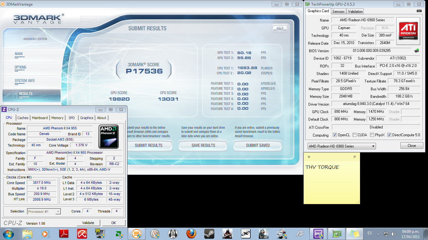Show hidden system tray icons
This screenshot has height=240, width=428.
point(378,234)
